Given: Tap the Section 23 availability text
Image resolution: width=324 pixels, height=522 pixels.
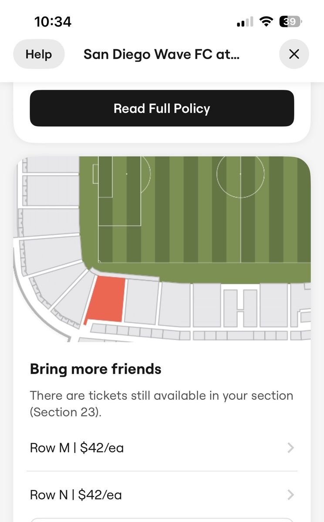Looking at the screenshot, I should [x=161, y=403].
